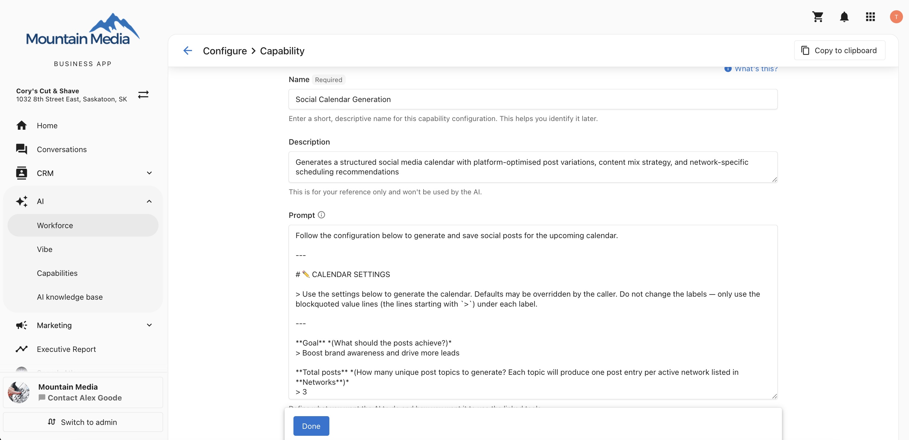The image size is (909, 440).
Task: Click the Prompt info icon
Action: (x=321, y=215)
